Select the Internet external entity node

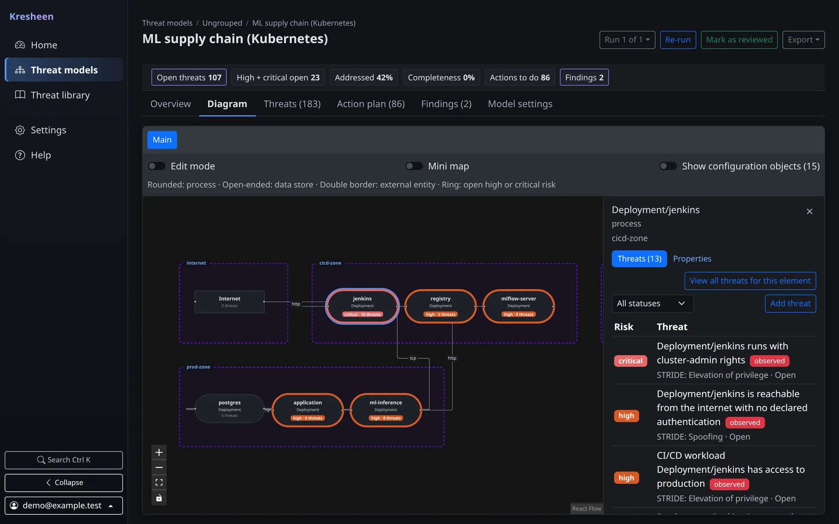(x=229, y=302)
